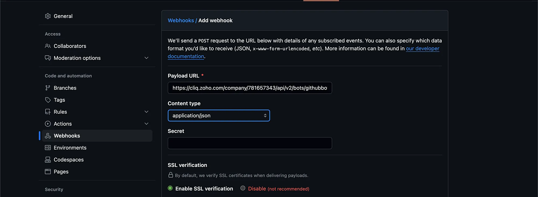Click the Tags label icon
538x197 pixels.
48,100
